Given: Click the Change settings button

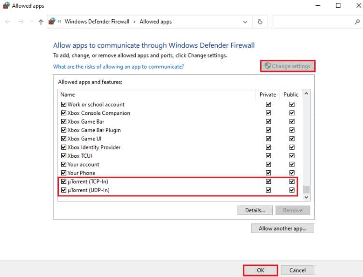Looking at the screenshot, I should (x=287, y=66).
